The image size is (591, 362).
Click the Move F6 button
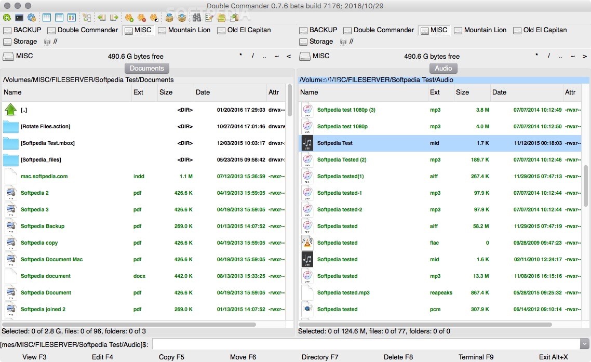[243, 357]
